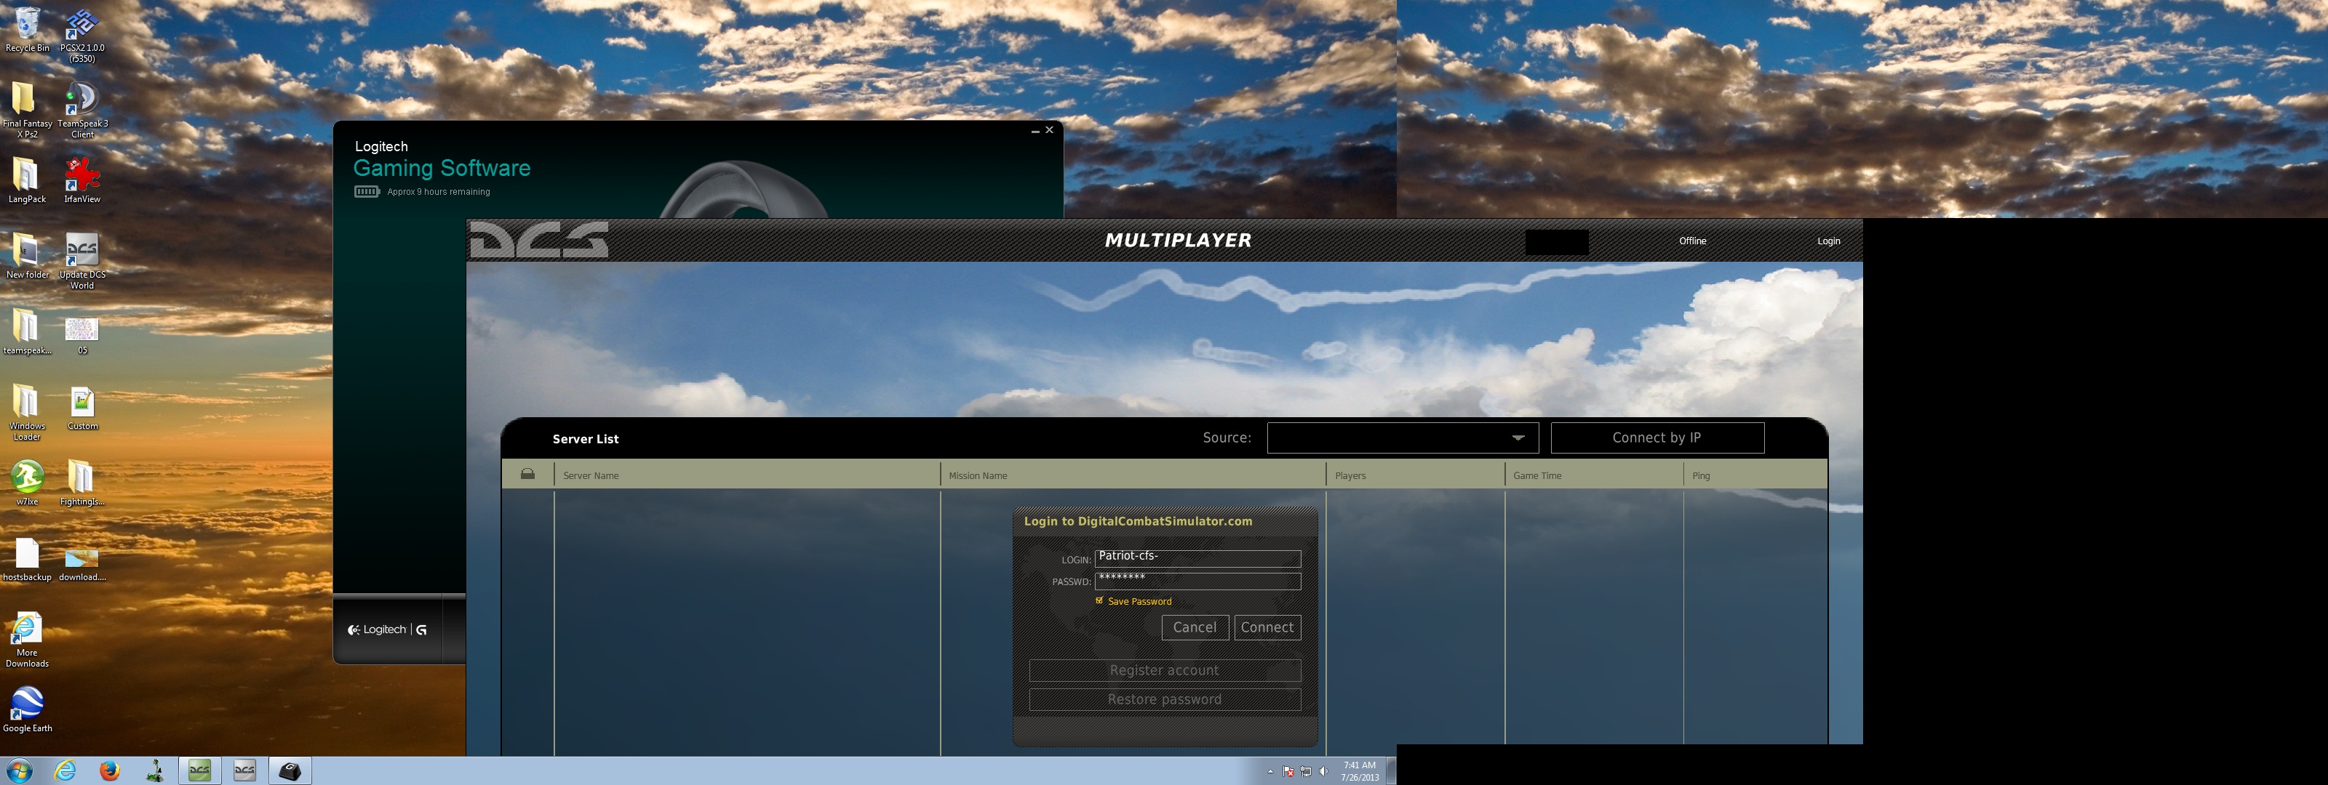The image size is (2328, 785).
Task: Open the LangPack folder icon
Action: pos(27,181)
